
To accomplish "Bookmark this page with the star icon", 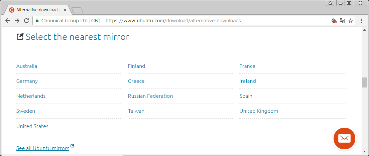I will click(x=351, y=21).
